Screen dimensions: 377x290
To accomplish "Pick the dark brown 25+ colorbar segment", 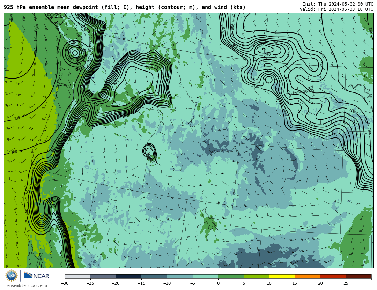I will (x=358, y=277).
